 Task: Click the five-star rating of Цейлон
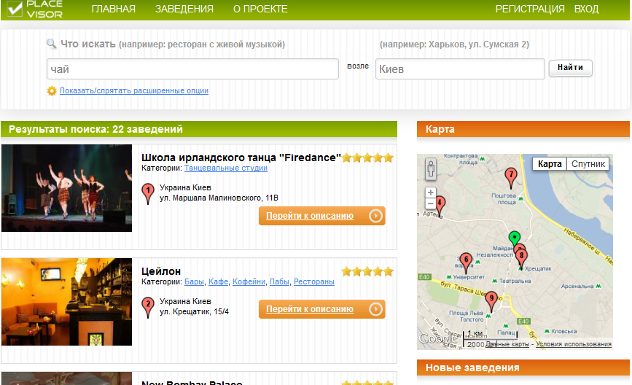(x=367, y=271)
